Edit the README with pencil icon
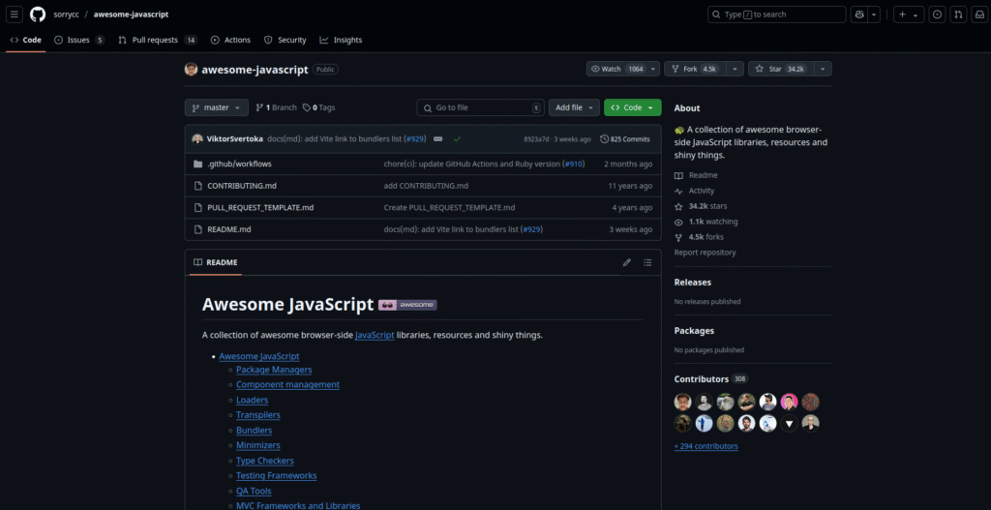Screen dimensions: 991x510 click(x=627, y=262)
